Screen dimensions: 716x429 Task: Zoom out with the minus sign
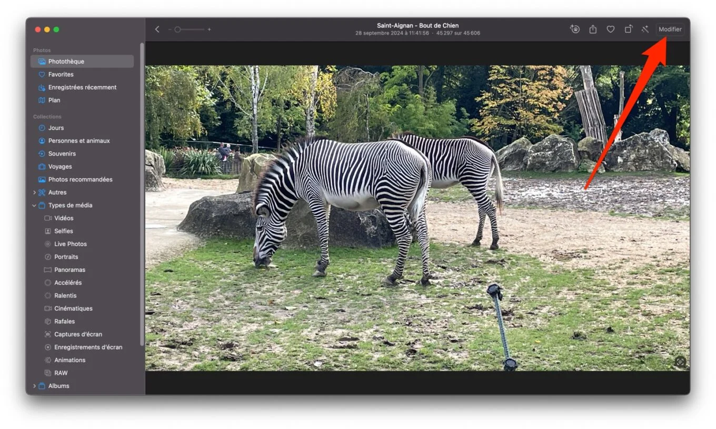(x=170, y=29)
